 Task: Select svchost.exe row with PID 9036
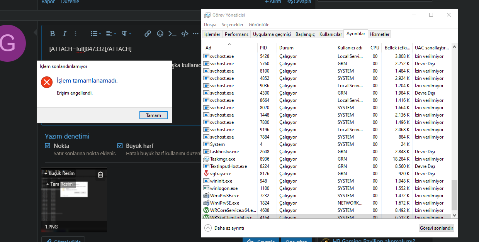[x=327, y=86]
